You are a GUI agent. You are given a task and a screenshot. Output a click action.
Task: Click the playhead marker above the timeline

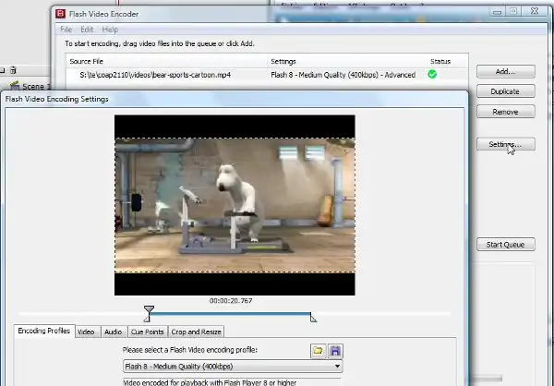click(x=150, y=310)
